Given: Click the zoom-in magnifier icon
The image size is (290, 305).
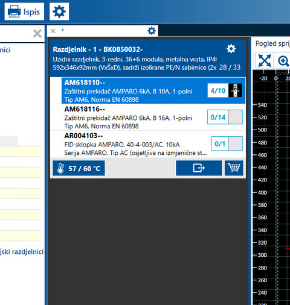Looking at the screenshot, I should 283,60.
